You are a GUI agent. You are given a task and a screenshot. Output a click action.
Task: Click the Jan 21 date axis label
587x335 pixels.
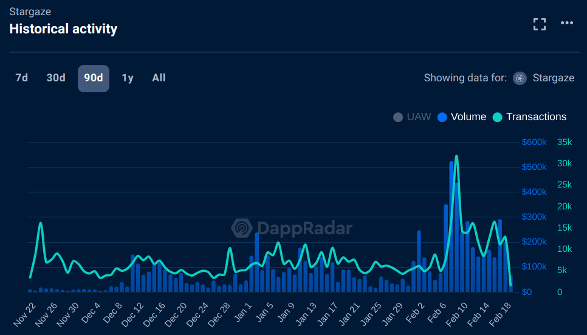point(349,314)
